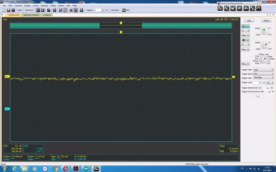The width and height of the screenshot is (276, 172).
Task: Open the sixth Multi VirAnalyzer waveform icon
Action: (252, 8)
